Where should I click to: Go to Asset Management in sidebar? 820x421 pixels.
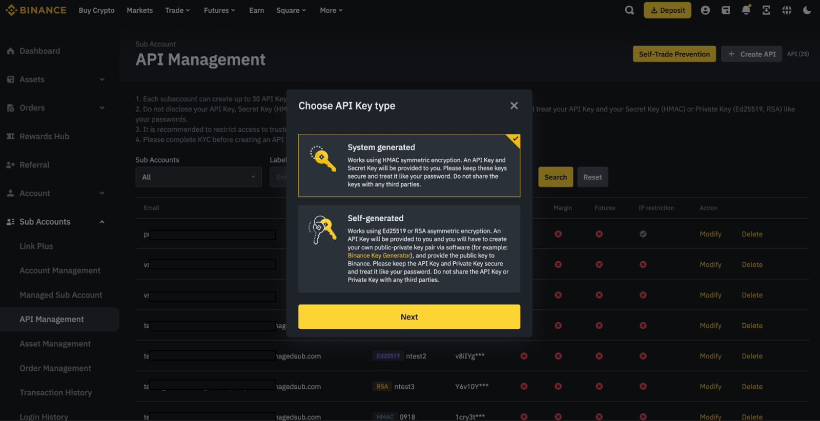pos(55,344)
